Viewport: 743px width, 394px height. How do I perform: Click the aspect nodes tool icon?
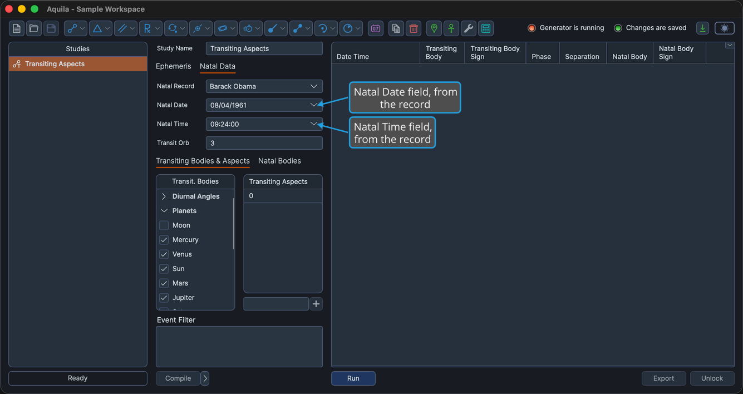click(72, 28)
